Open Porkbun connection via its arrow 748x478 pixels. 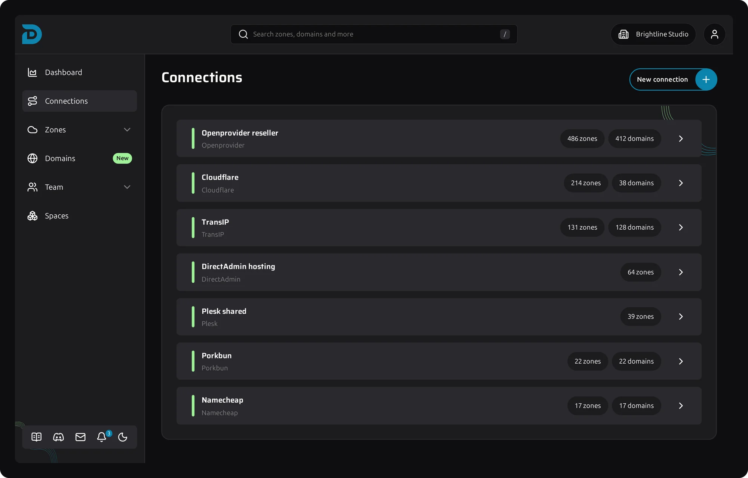(x=681, y=361)
